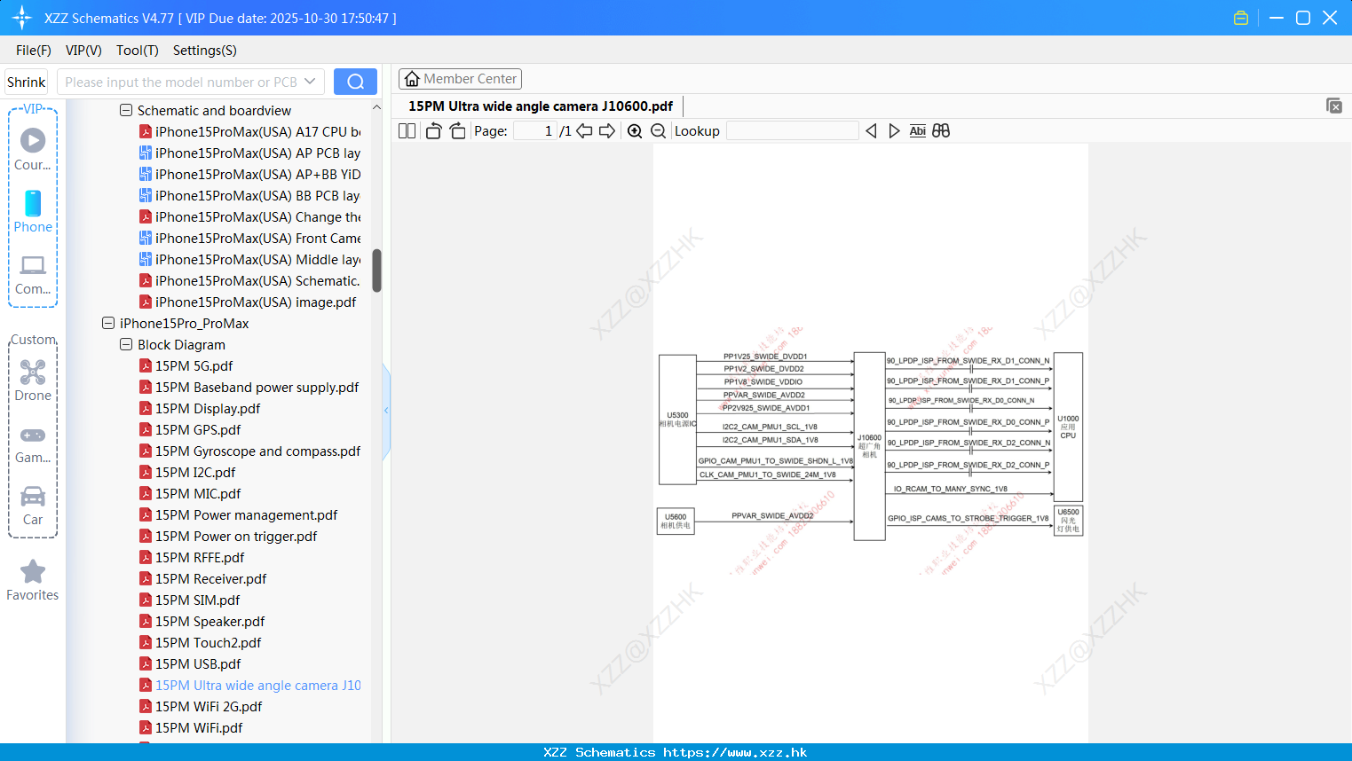Click the tree scroll-up arrow

376,107
